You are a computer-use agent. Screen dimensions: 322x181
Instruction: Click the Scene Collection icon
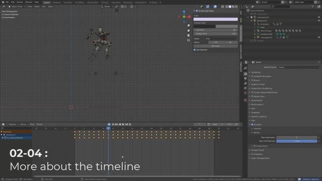pyautogui.click(x=248, y=11)
